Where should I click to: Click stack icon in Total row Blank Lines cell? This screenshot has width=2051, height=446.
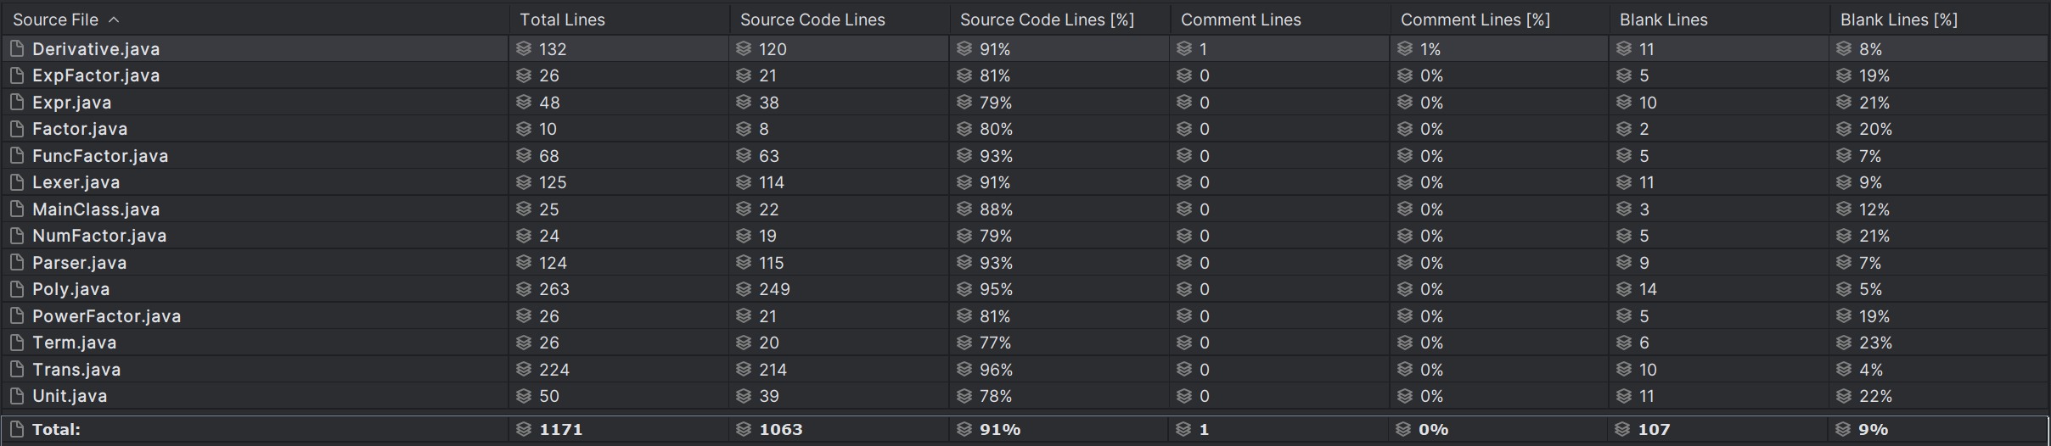[x=1622, y=429]
